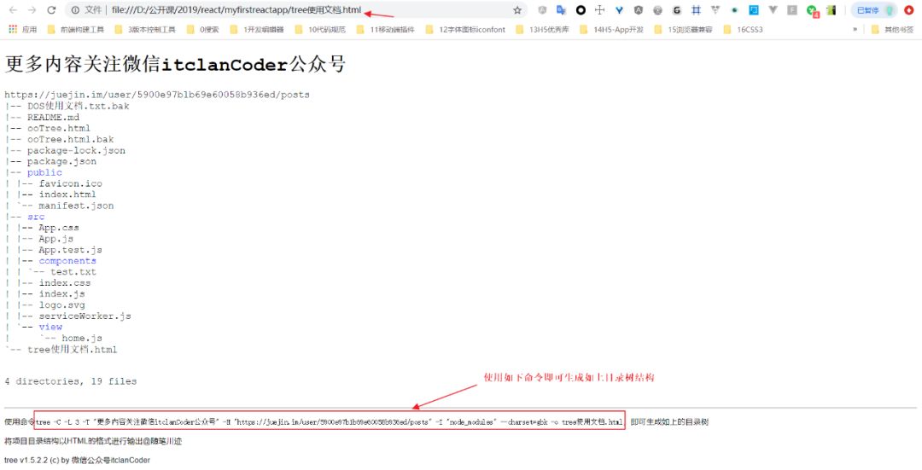The height and width of the screenshot is (470, 922).
Task: Follow the src directory link
Action: click(x=35, y=217)
